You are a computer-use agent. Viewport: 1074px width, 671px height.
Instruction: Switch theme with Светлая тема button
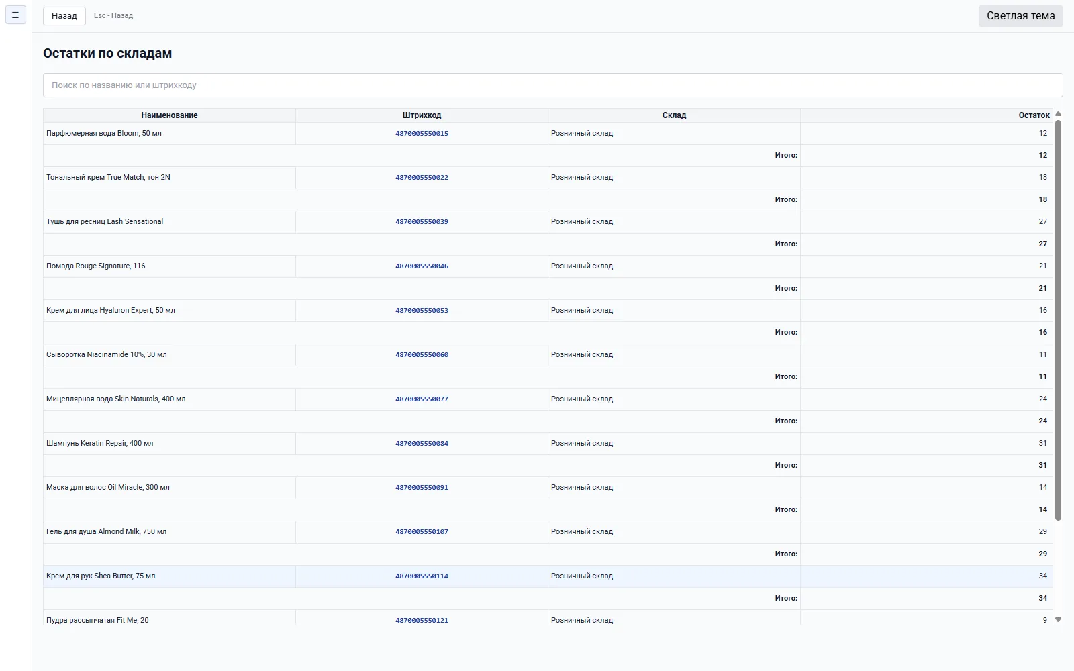tap(1020, 15)
